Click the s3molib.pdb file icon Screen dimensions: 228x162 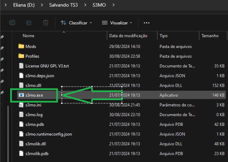[21, 153]
